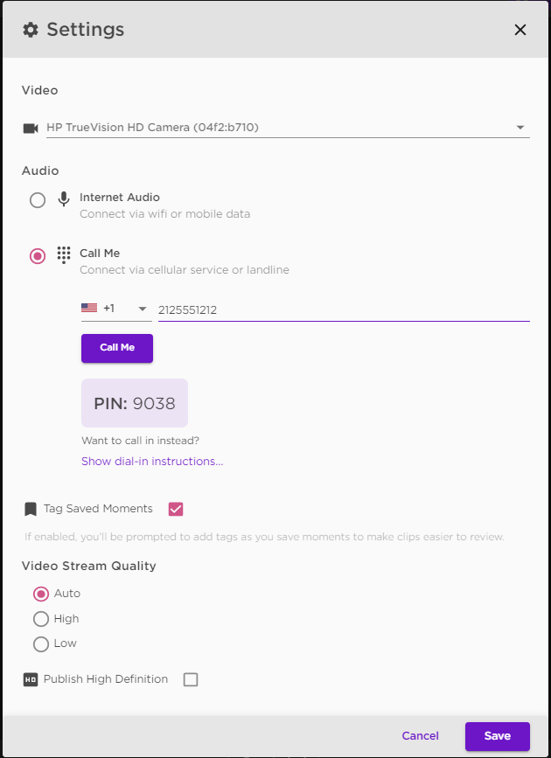Save the settings
551x758 pixels.
tap(498, 736)
